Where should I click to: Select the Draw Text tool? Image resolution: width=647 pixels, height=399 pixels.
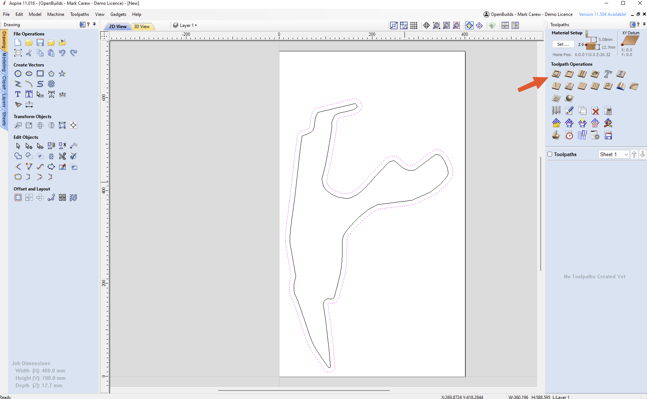pyautogui.click(x=18, y=94)
